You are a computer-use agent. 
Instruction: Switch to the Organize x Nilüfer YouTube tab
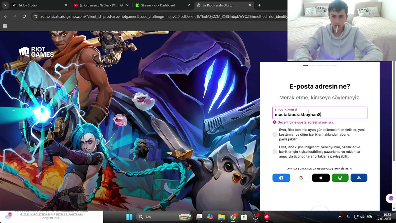click(101, 5)
